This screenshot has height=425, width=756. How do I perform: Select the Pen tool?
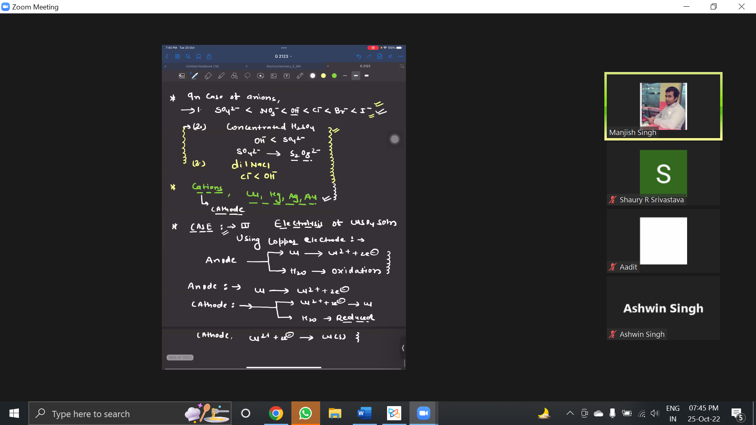(x=195, y=76)
